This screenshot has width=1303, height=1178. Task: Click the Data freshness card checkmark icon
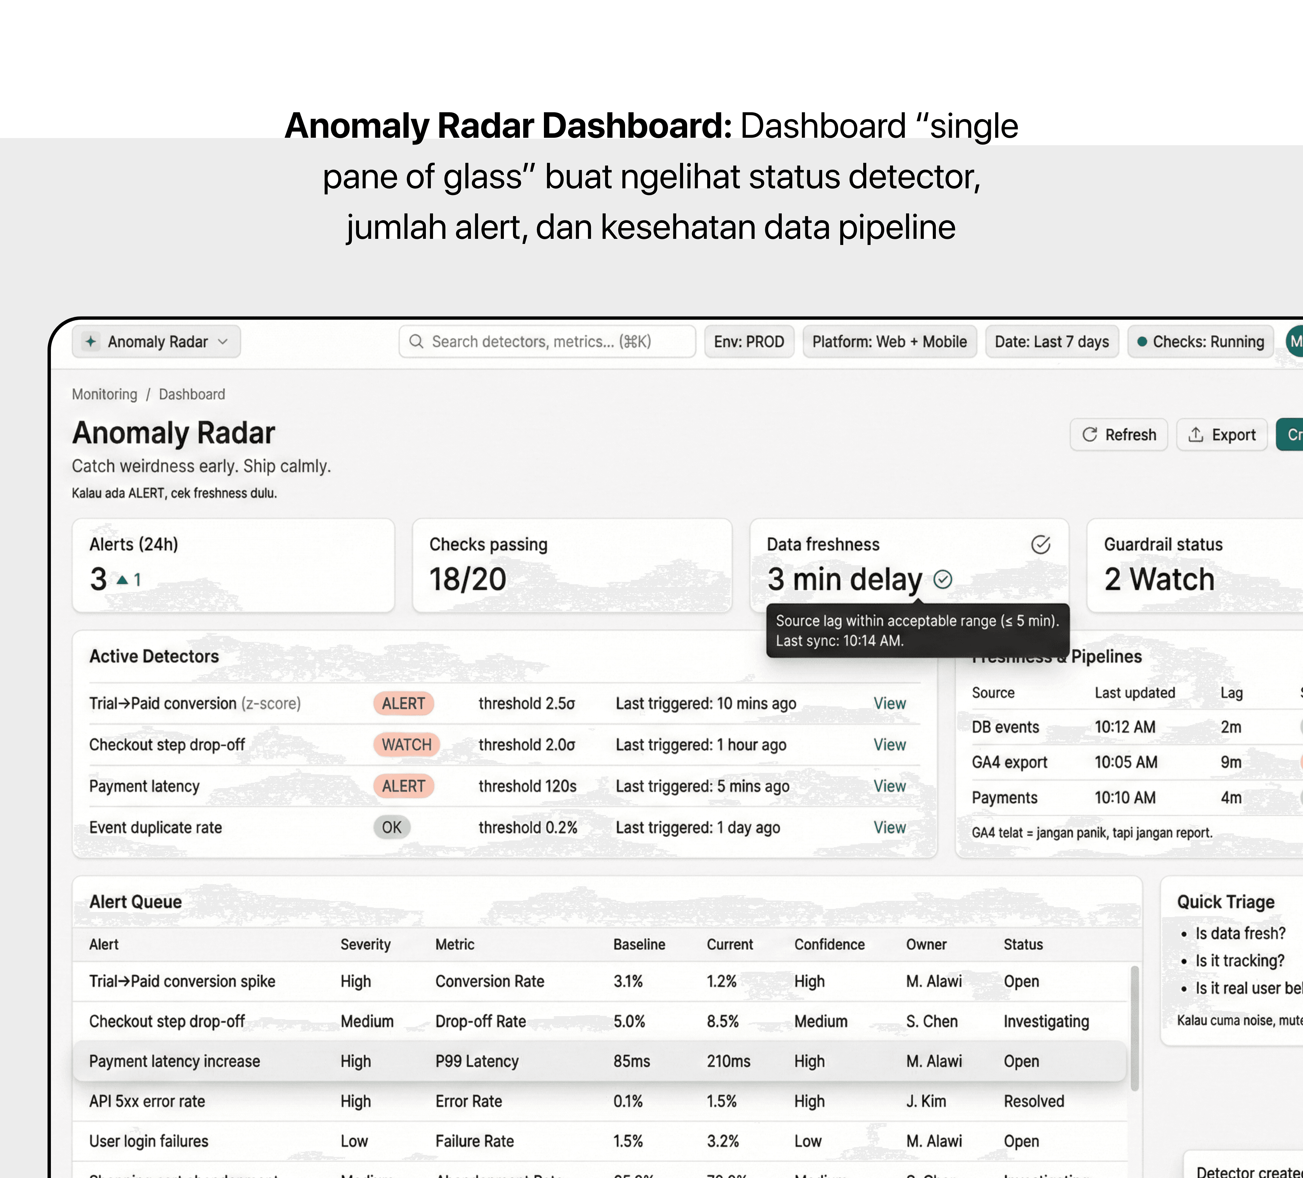(1040, 544)
